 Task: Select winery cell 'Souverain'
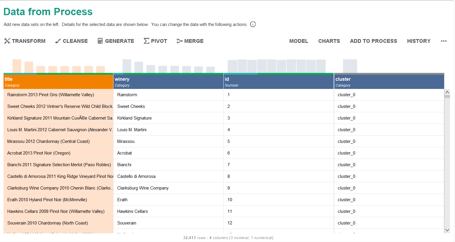click(x=168, y=223)
